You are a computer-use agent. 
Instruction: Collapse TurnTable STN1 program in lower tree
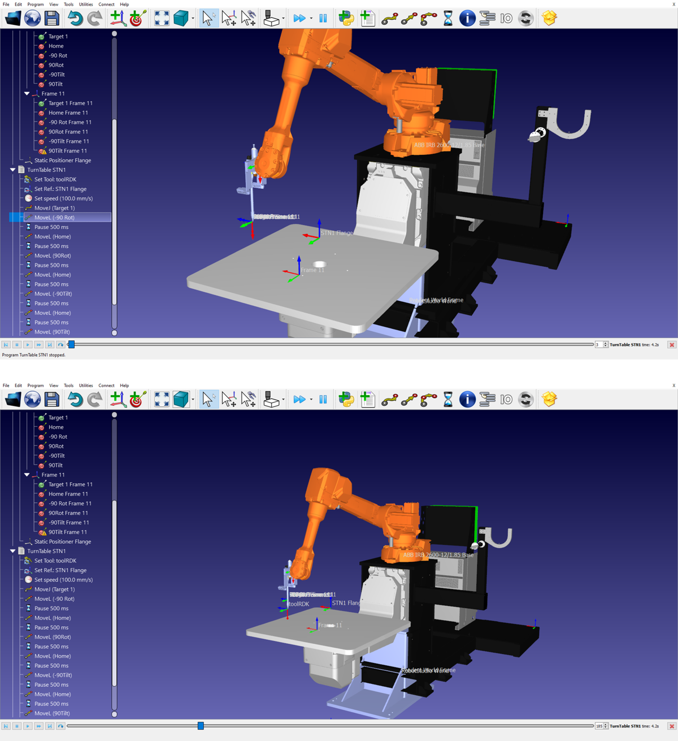[12, 551]
